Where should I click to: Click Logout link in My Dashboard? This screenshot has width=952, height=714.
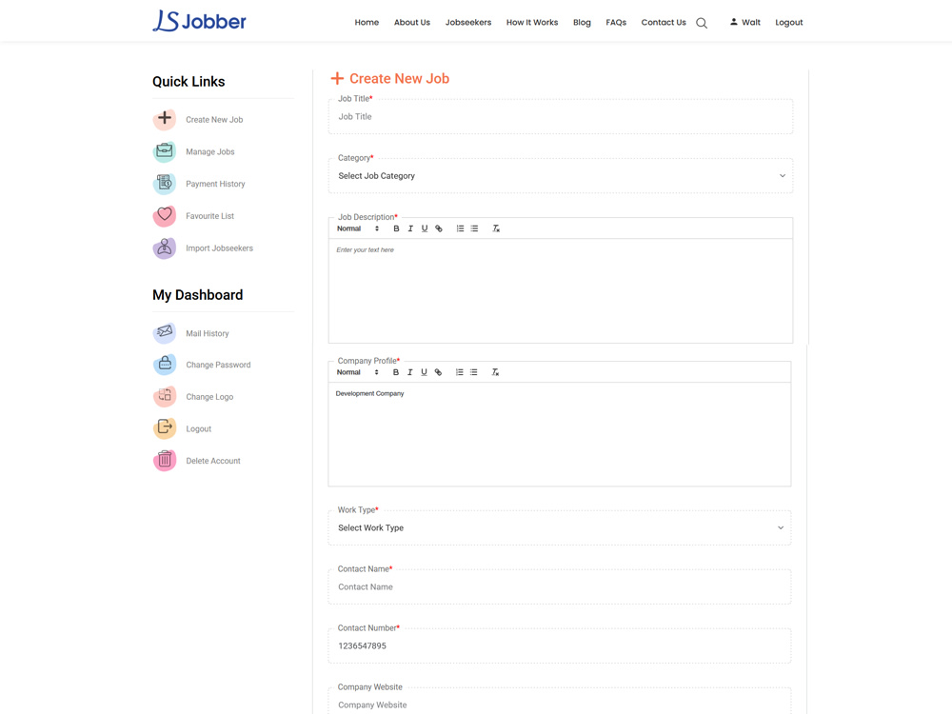[x=199, y=428]
